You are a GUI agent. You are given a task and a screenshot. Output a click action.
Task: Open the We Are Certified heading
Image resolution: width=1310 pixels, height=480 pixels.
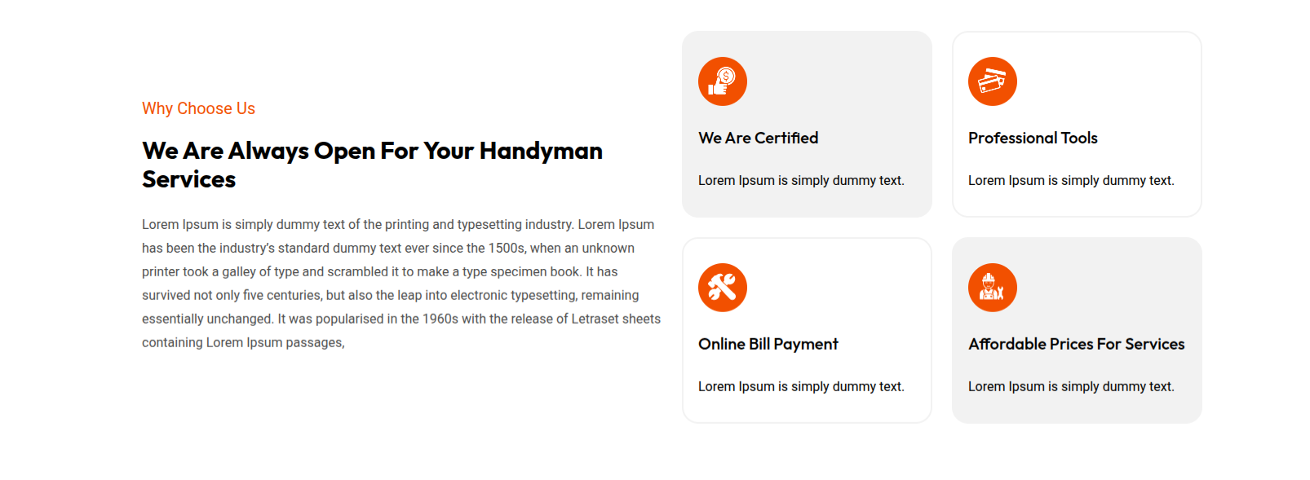click(x=758, y=139)
